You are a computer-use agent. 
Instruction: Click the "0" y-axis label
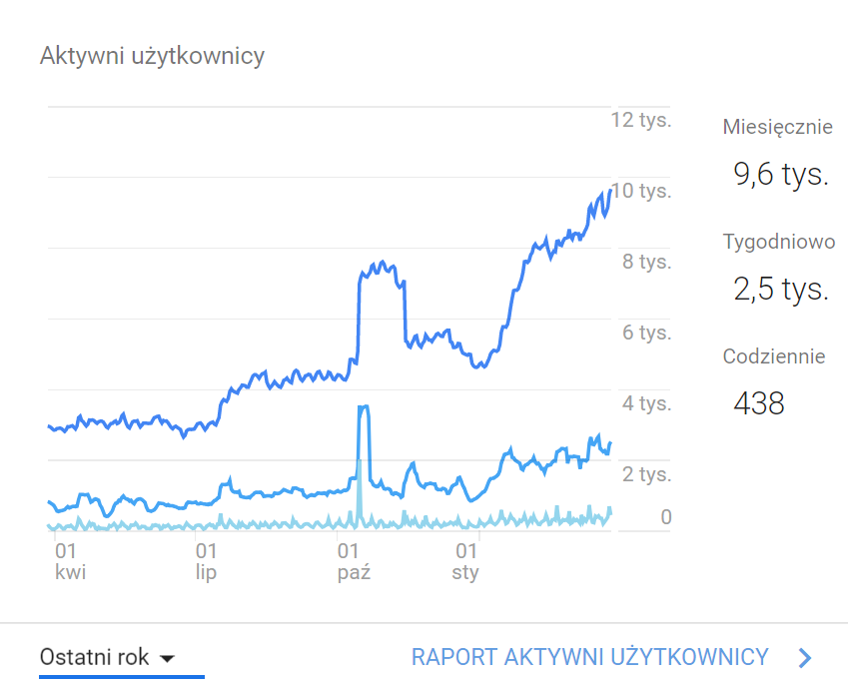(x=666, y=517)
